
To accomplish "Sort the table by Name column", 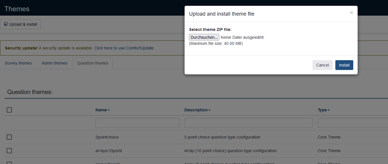I will pyautogui.click(x=102, y=110).
